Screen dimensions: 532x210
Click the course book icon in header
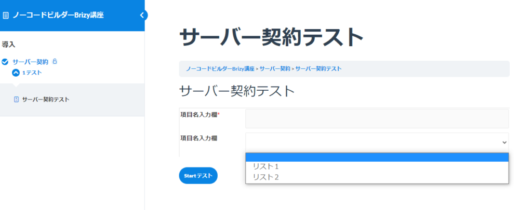point(6,16)
